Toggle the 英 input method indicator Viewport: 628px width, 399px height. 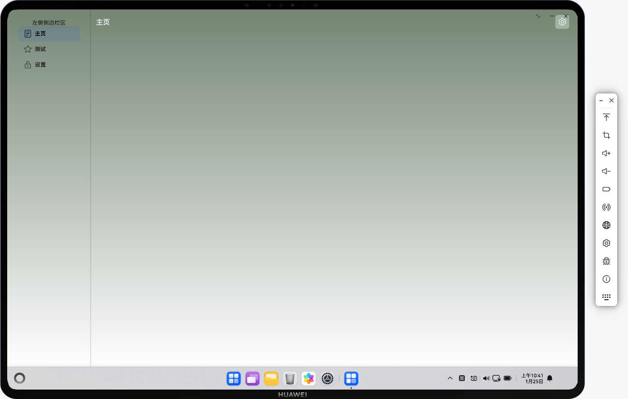click(x=462, y=378)
